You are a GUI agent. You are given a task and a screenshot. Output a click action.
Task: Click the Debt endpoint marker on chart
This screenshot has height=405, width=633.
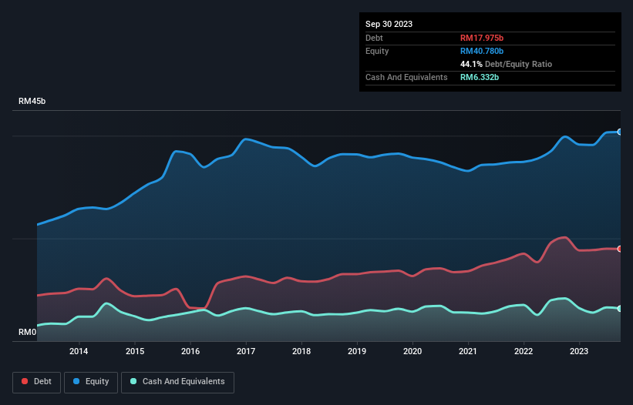(x=620, y=249)
